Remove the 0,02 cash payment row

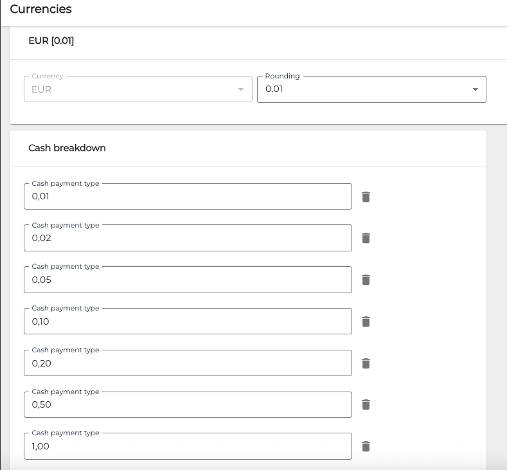[x=366, y=238]
